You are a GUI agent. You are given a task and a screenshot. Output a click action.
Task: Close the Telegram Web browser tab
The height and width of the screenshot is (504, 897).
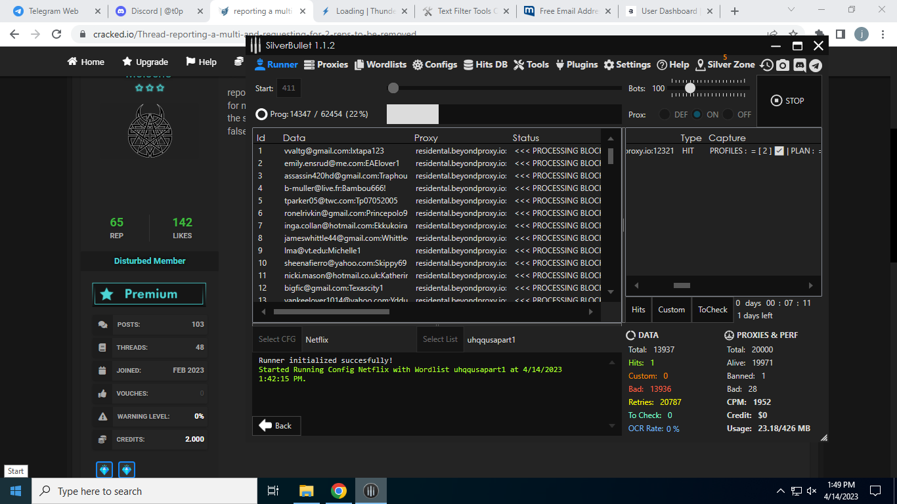[98, 11]
